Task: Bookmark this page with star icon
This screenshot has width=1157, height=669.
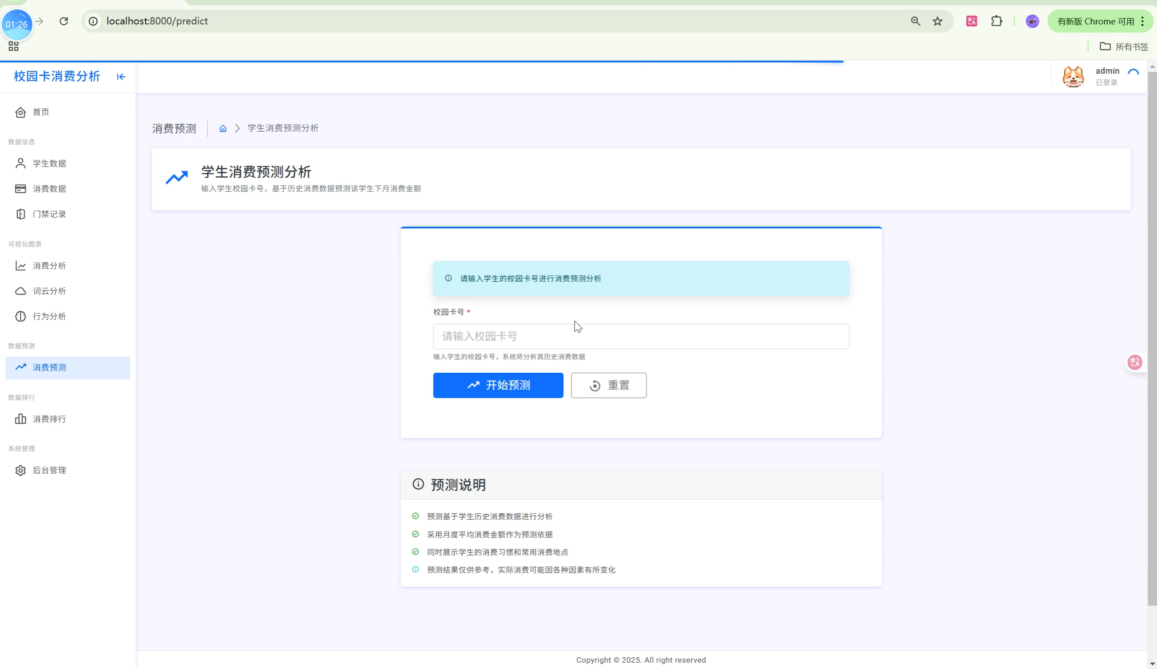Action: click(938, 21)
